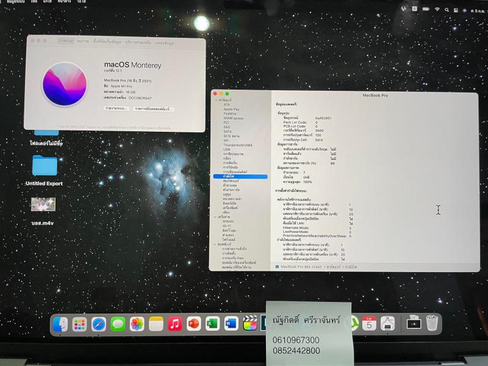The image size is (488, 366).
Task: Click the รายงานระบบ... System Report button
Action: [x=117, y=109]
